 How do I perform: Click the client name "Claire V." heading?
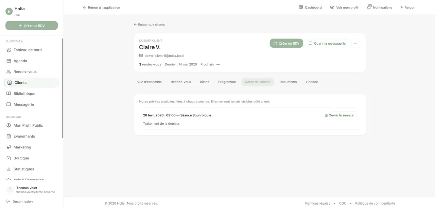point(150,47)
